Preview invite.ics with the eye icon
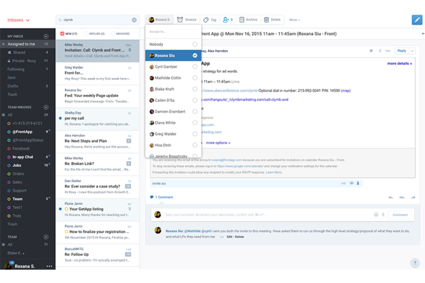Viewport: 425px width, 283px height. [351, 183]
